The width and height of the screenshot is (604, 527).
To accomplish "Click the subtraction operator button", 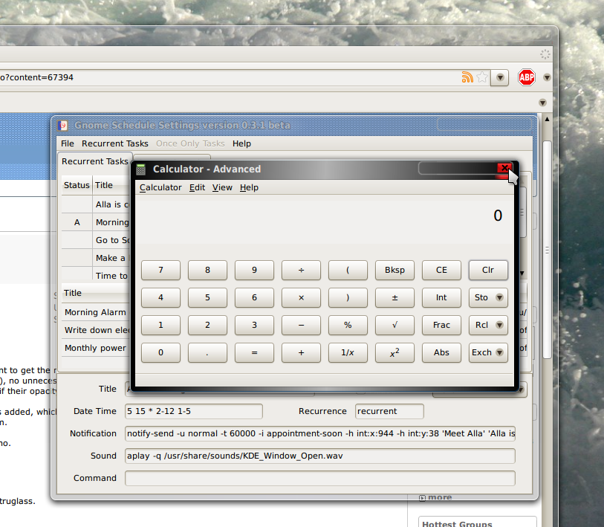I will coord(301,325).
